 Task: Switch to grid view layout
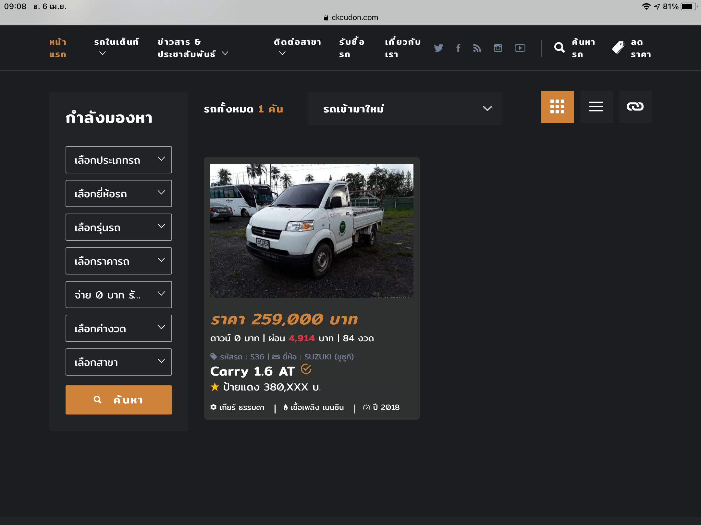point(557,107)
